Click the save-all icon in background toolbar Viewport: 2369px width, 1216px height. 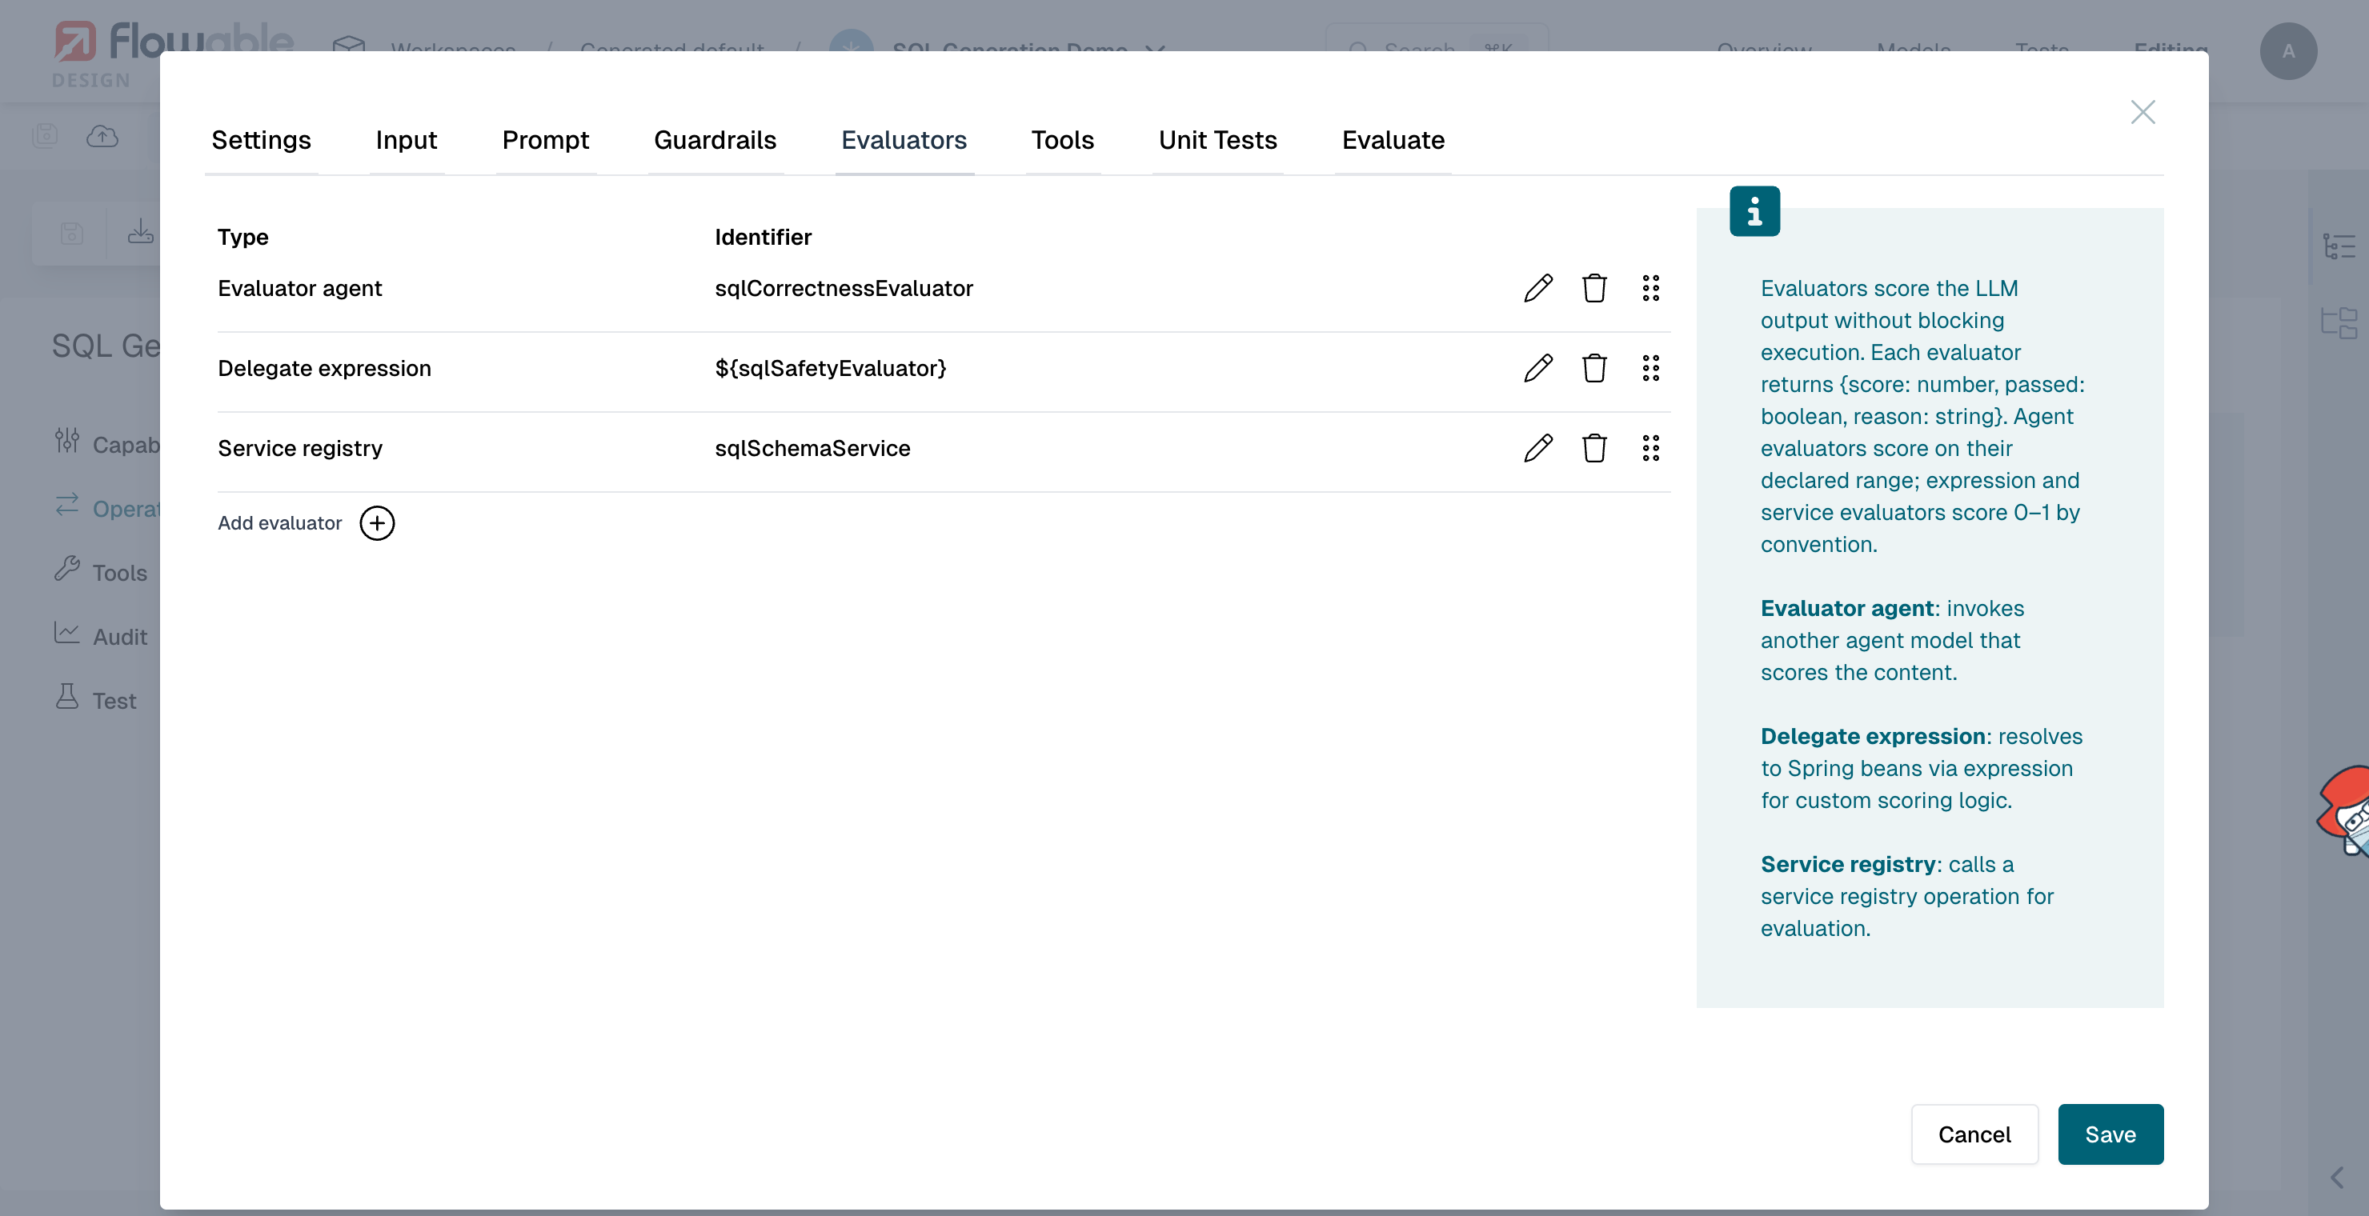coord(45,136)
